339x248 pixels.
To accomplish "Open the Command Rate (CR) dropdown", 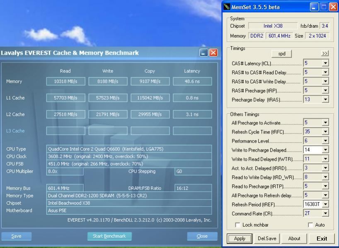I will (325, 213).
